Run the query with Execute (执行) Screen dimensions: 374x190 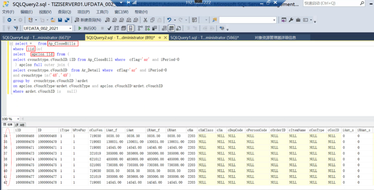(87, 28)
